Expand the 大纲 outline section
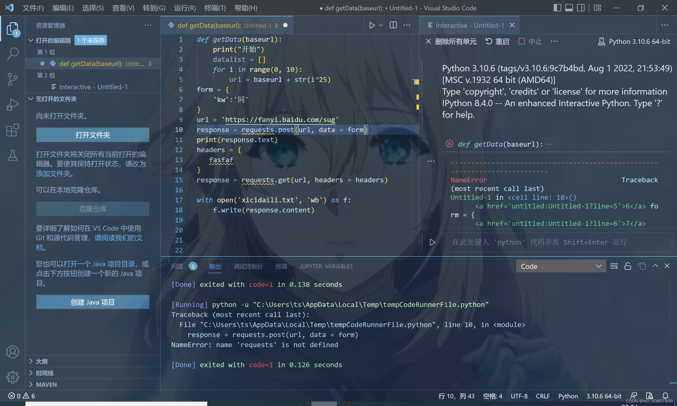The image size is (677, 406). coord(42,361)
